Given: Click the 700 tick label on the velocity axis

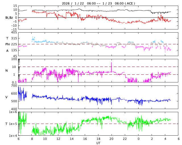Looking at the screenshot, I should click(14, 86).
